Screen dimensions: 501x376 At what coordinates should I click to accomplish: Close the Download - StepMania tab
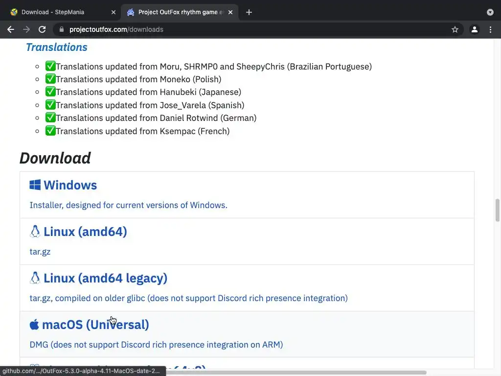point(114,12)
